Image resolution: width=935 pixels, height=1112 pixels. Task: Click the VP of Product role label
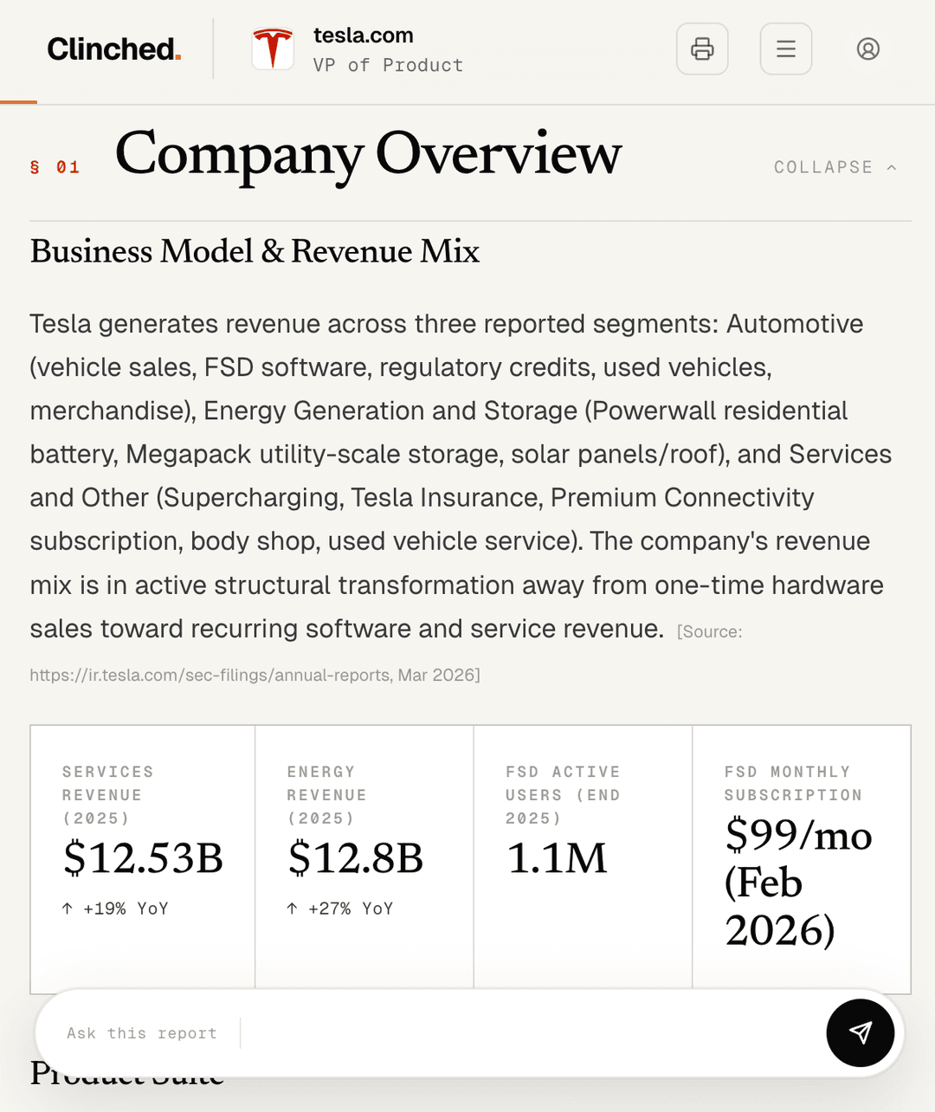click(x=388, y=65)
